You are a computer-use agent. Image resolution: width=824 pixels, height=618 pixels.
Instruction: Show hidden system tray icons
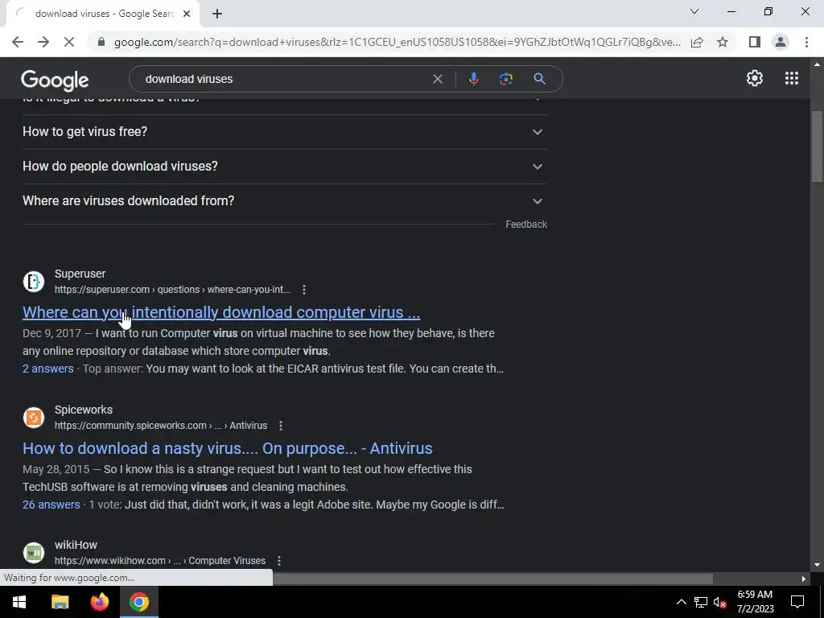681,602
